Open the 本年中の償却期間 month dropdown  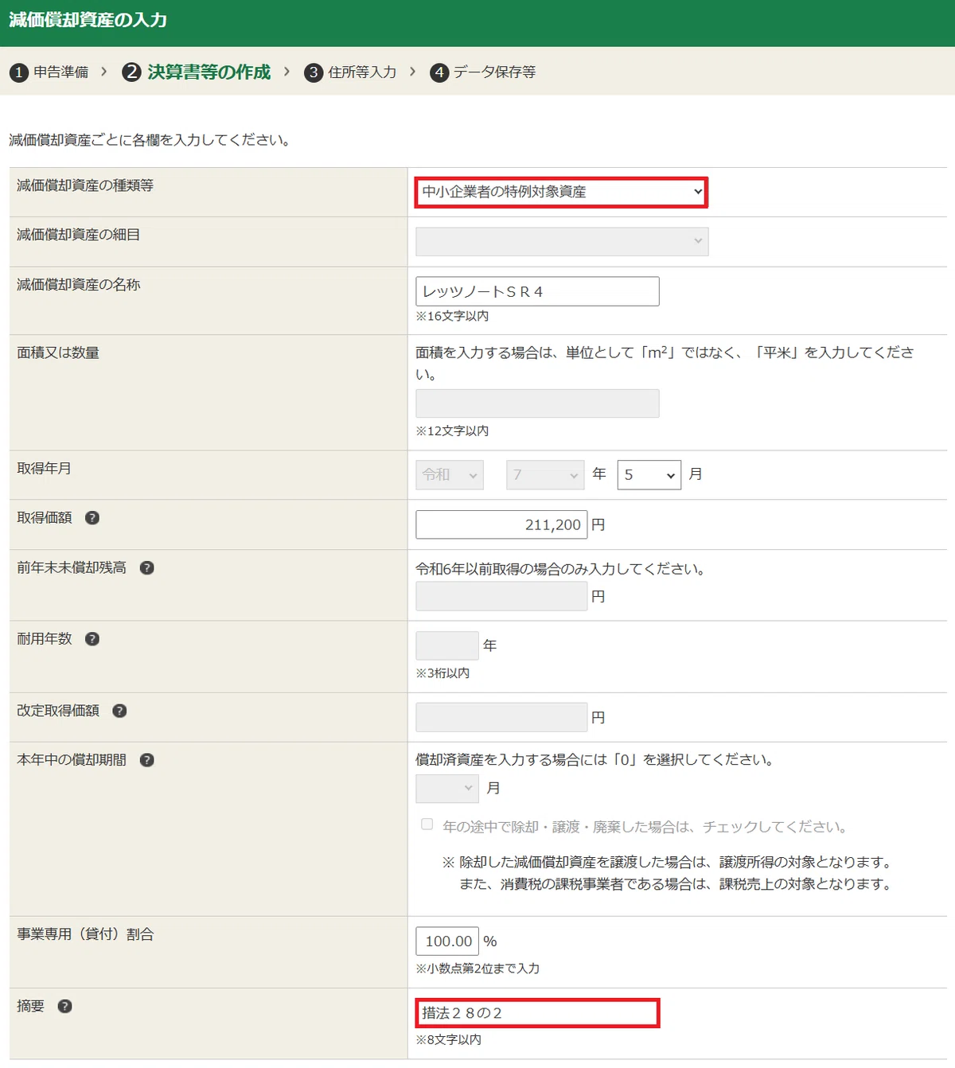447,788
